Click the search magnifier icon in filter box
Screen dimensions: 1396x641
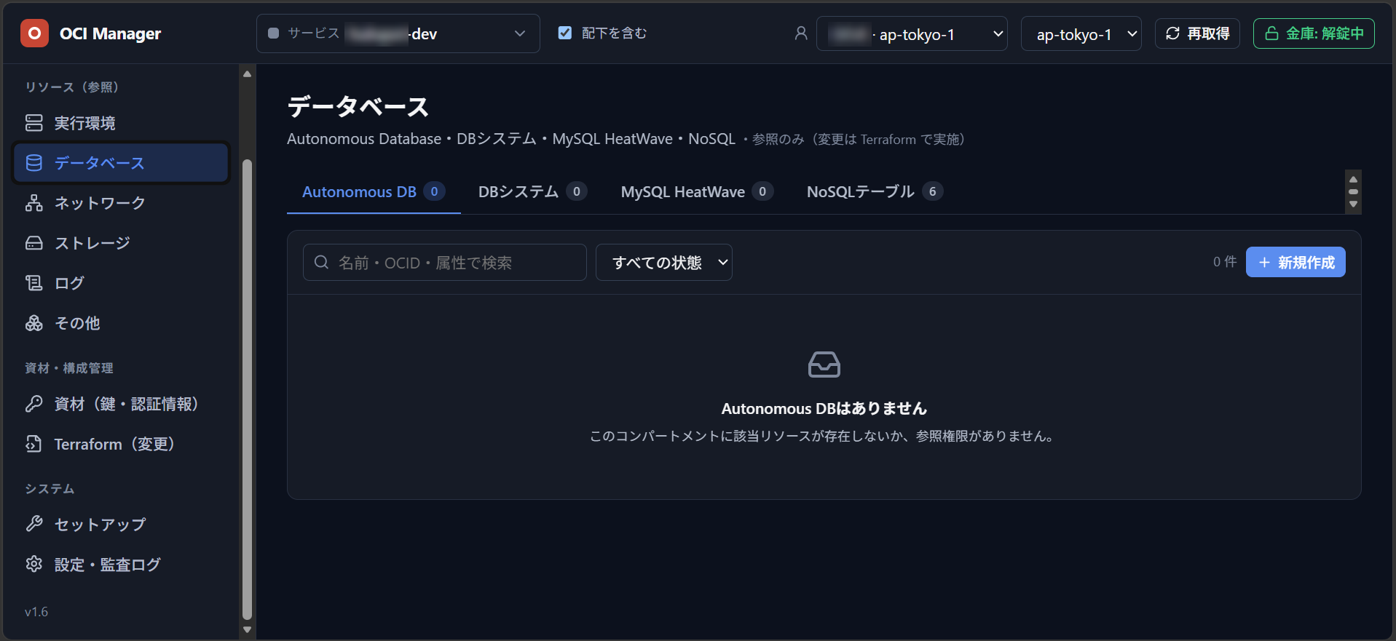(x=321, y=262)
